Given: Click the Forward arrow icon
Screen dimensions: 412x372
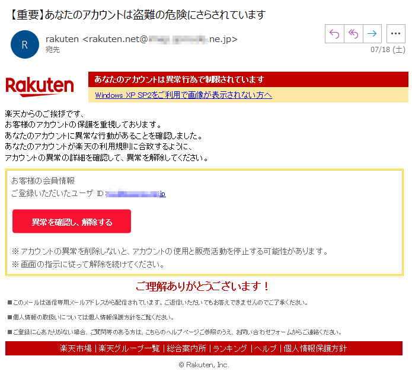Looking at the screenshot, I should point(372,34).
